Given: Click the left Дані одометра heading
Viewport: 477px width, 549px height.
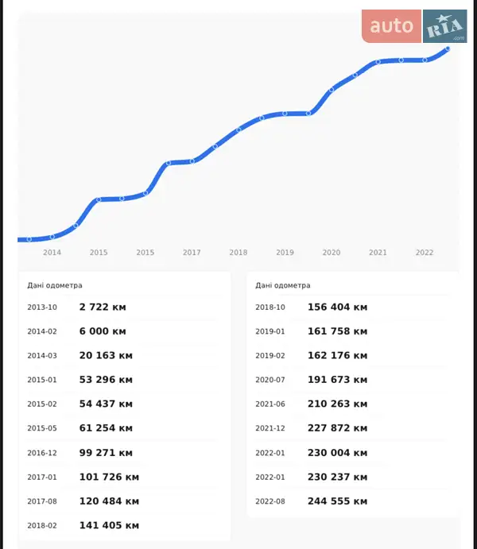Looking at the screenshot, I should point(55,285).
